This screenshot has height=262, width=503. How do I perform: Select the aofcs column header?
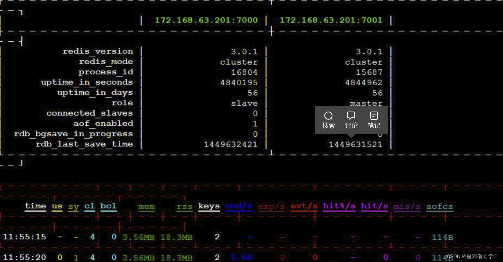click(440, 207)
